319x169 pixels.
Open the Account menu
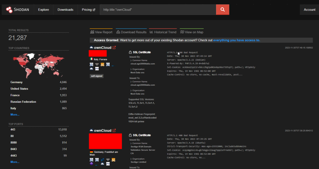(309, 10)
